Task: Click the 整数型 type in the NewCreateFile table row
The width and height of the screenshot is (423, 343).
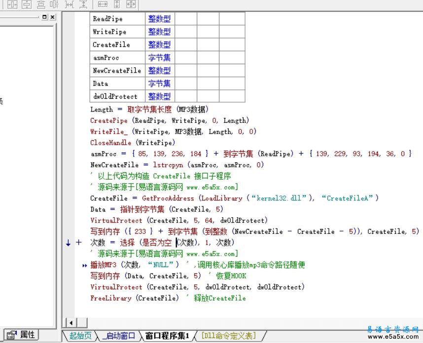Action: point(159,71)
